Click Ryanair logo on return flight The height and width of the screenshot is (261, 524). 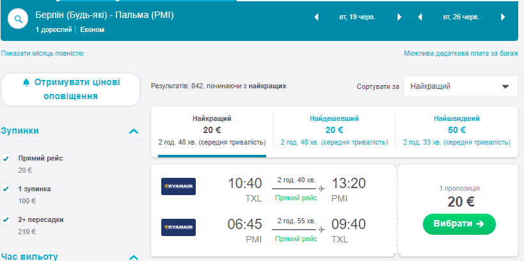[x=179, y=227]
